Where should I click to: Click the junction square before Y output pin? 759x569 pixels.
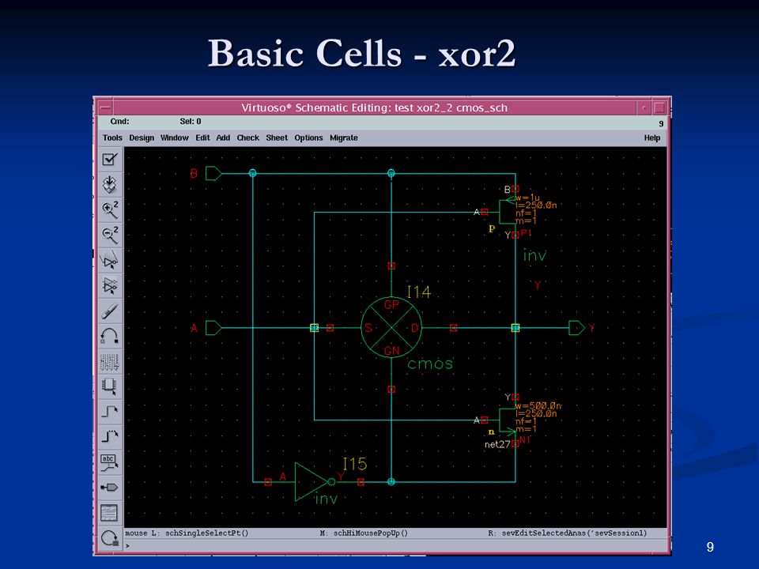[515, 328]
